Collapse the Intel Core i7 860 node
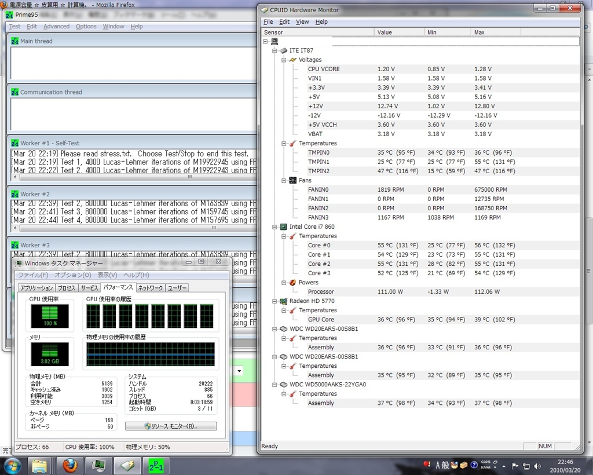Screen dimensions: 593x475 click(274, 226)
